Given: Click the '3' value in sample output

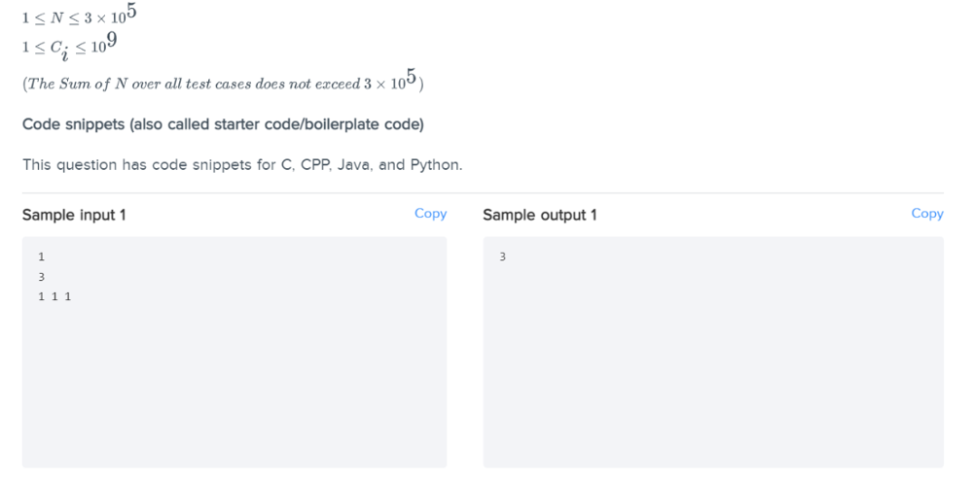Looking at the screenshot, I should click(x=503, y=257).
